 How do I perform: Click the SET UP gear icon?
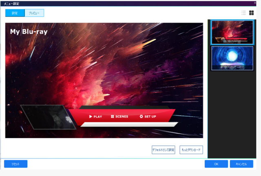141,117
